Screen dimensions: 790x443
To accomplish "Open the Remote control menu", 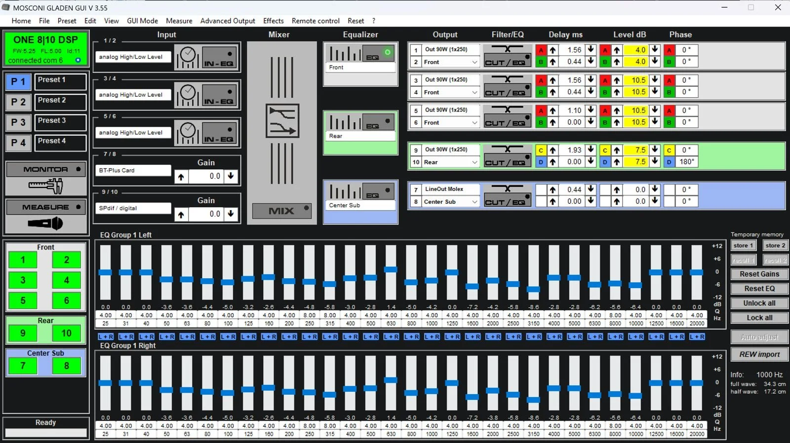I will point(316,21).
